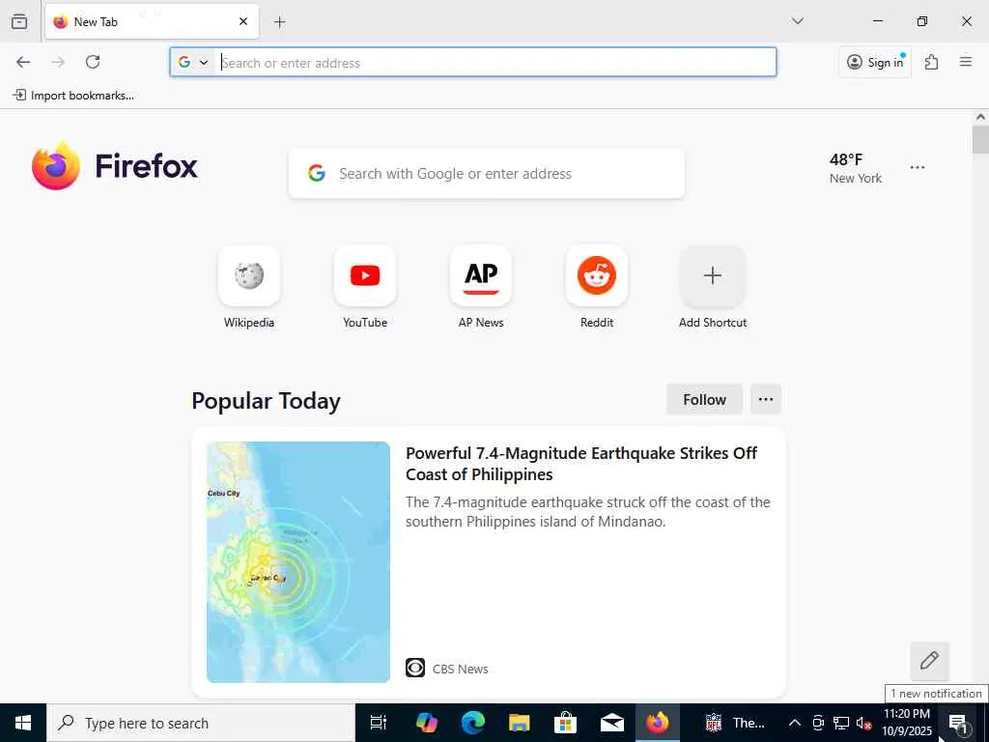Open the 48°F New York weather widget

click(x=856, y=168)
